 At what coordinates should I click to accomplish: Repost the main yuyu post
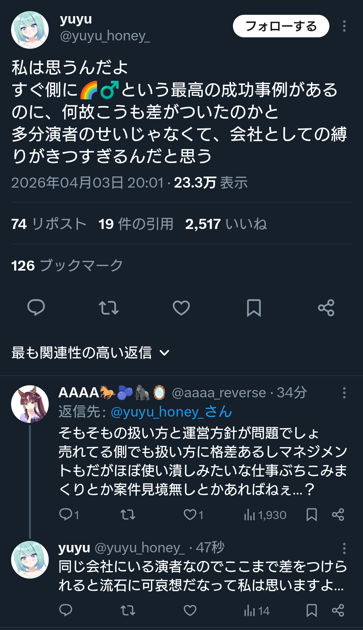(109, 308)
